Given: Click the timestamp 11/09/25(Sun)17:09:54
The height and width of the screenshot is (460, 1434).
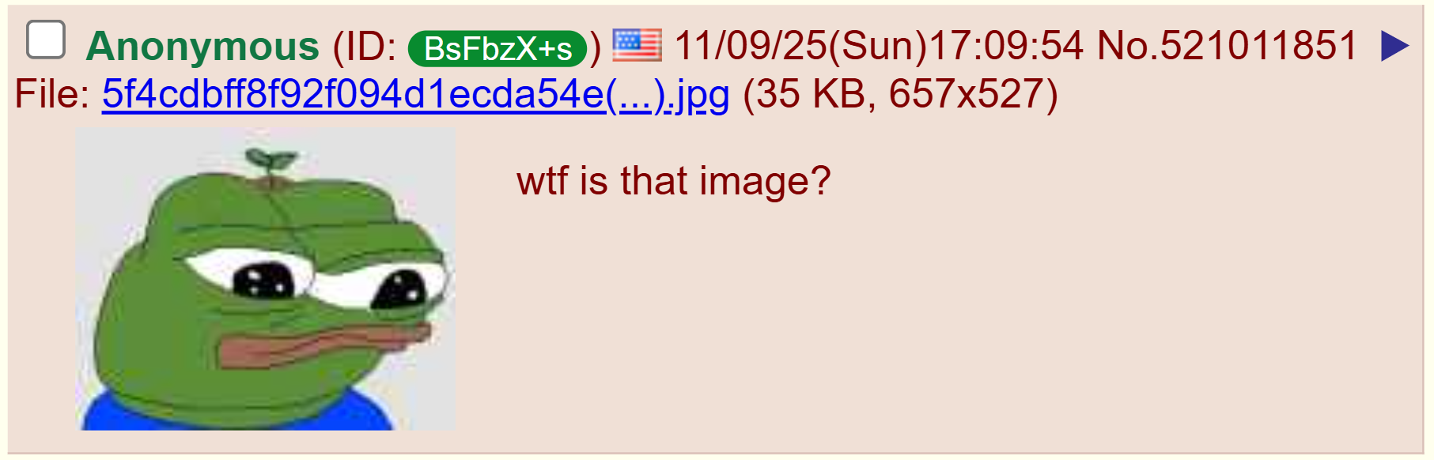Looking at the screenshot, I should (879, 46).
